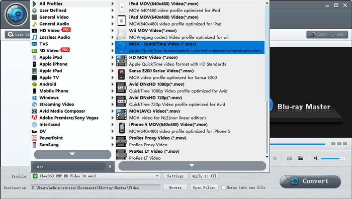
Task: Click the User Defined category icon
Action: click(34, 11)
